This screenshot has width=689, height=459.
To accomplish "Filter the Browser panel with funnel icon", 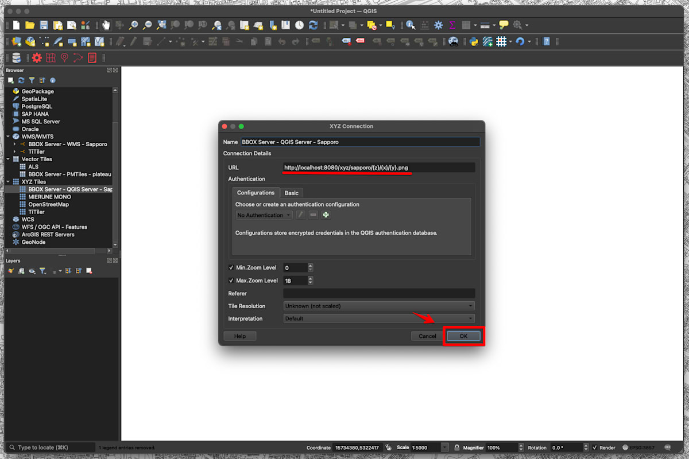I will 32,80.
